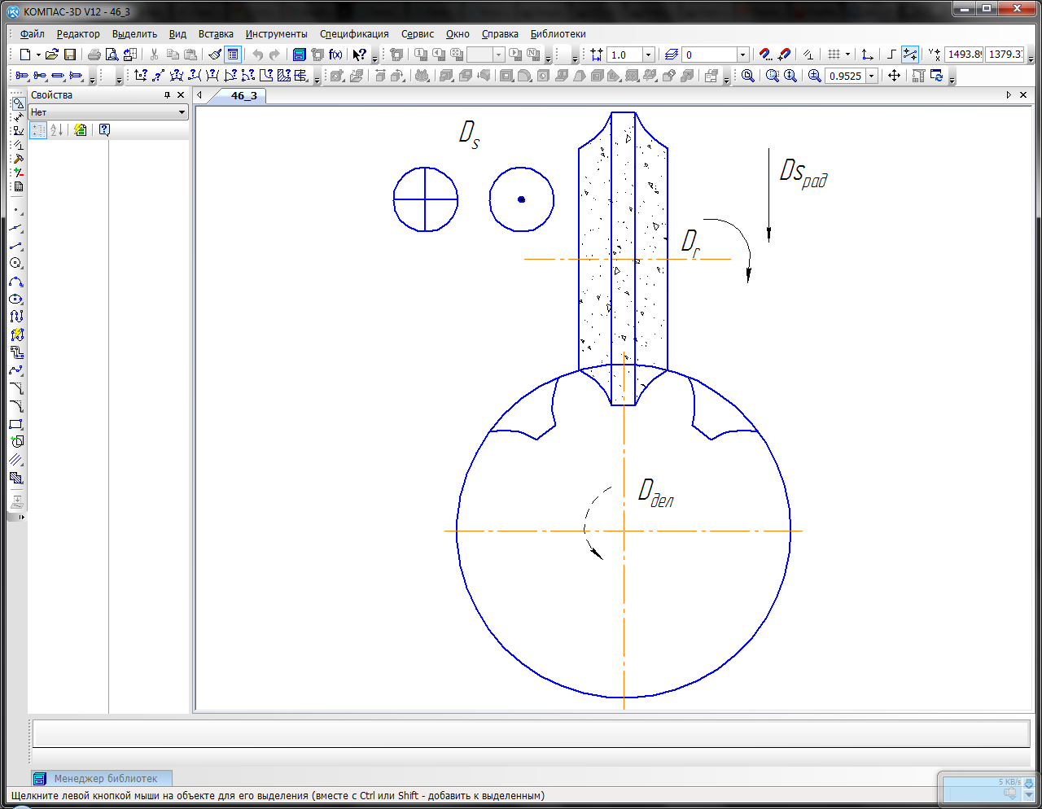Open the layer number dropdown showing 0
Image resolution: width=1042 pixels, height=809 pixels.
742,55
